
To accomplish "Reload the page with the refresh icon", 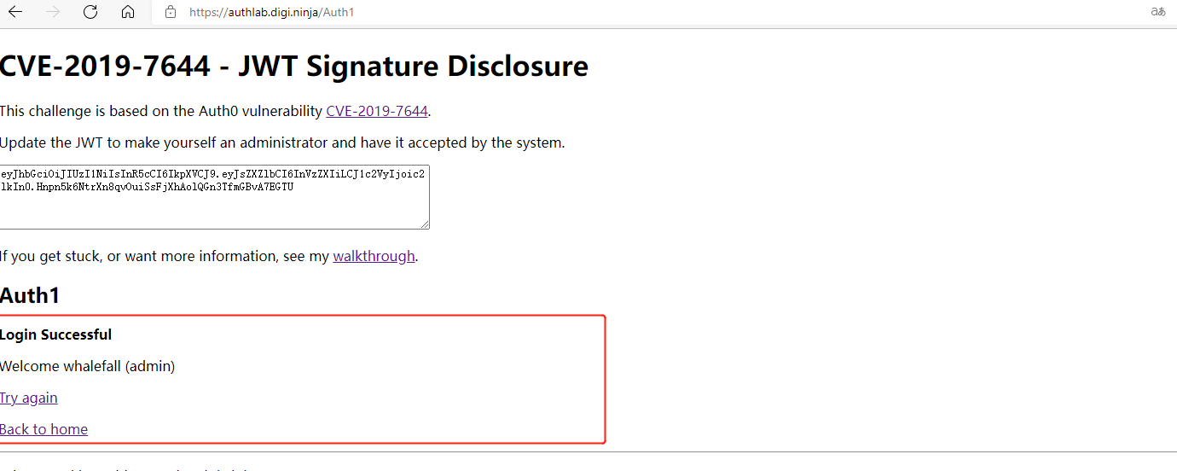I will tap(90, 12).
